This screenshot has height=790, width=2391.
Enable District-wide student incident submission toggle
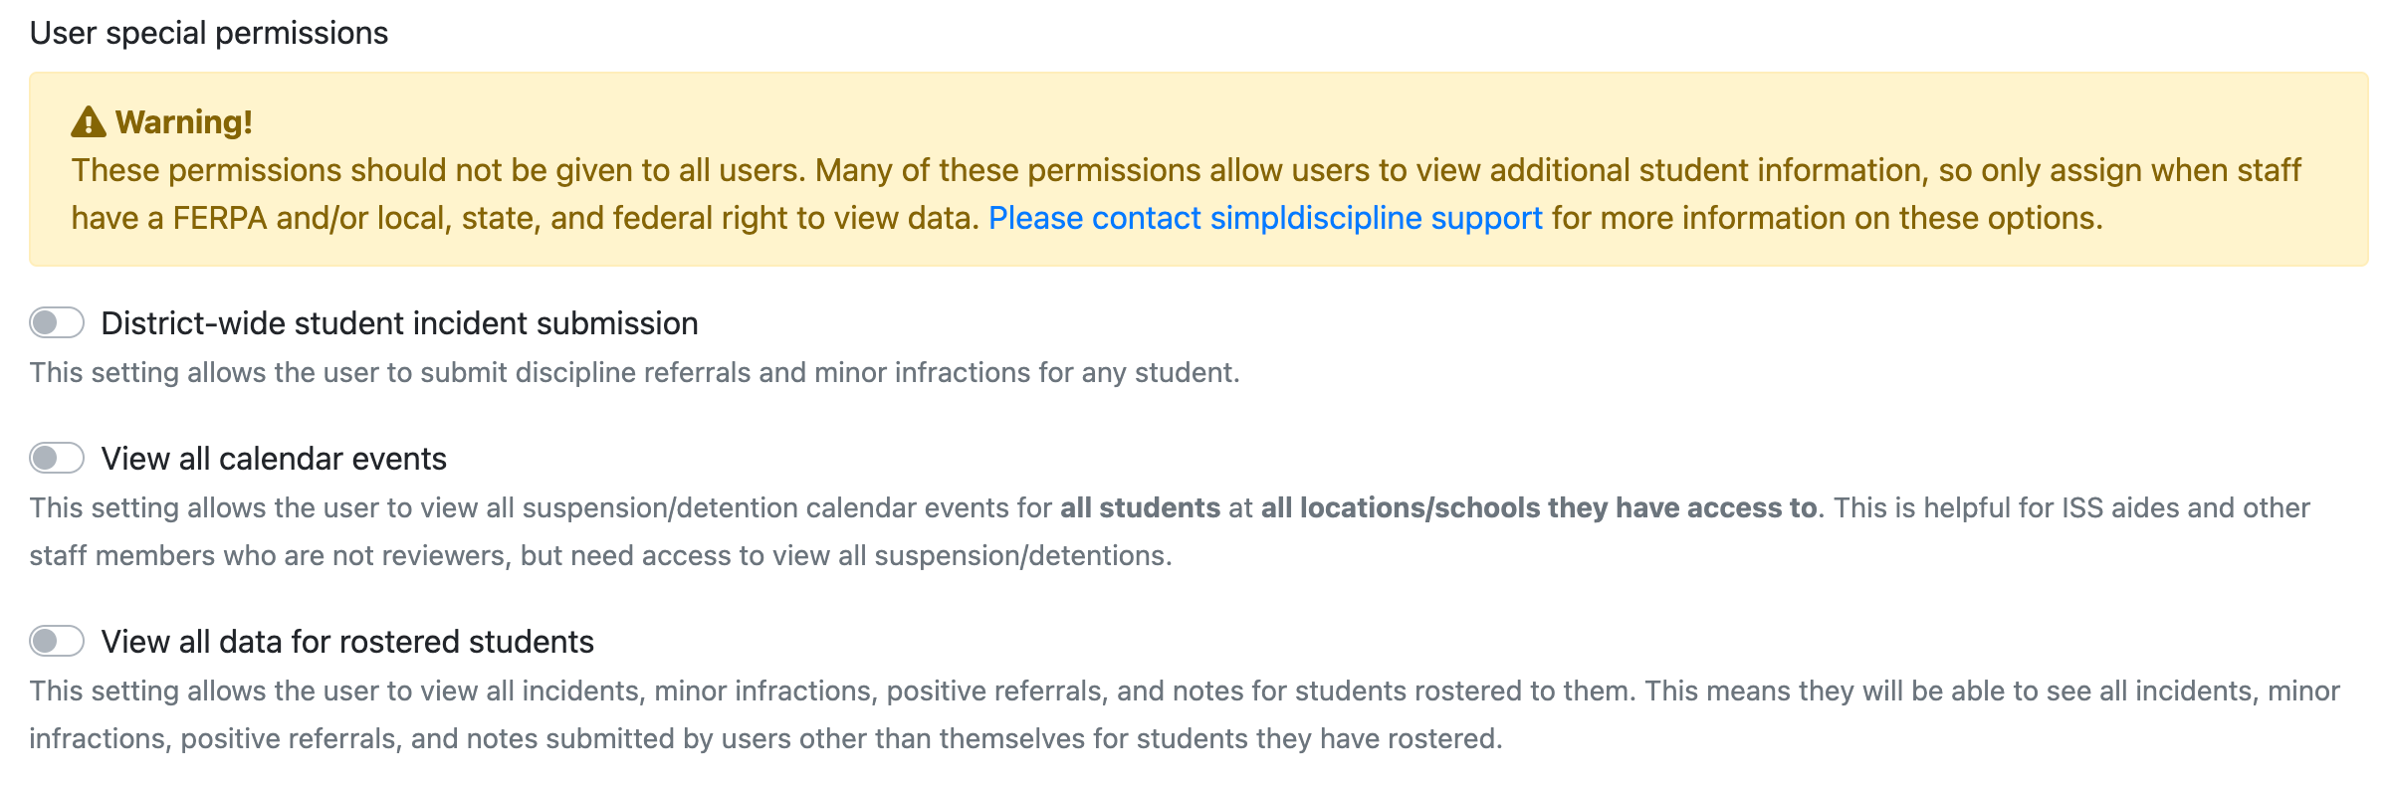(57, 322)
